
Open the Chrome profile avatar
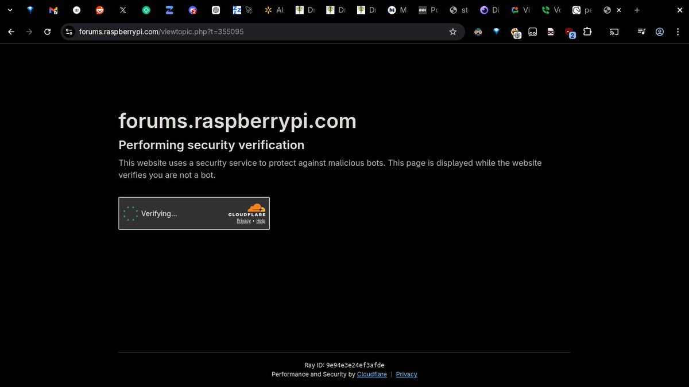pyautogui.click(x=660, y=32)
